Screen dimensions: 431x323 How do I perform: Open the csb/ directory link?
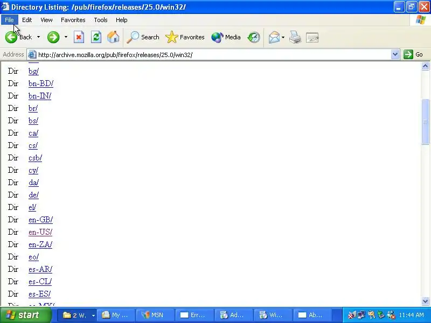(x=35, y=158)
